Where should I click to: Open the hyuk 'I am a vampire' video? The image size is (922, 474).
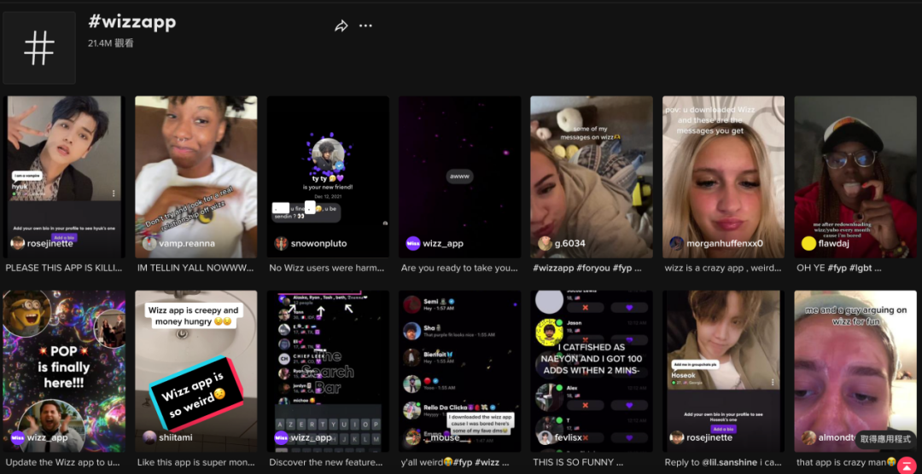64,176
